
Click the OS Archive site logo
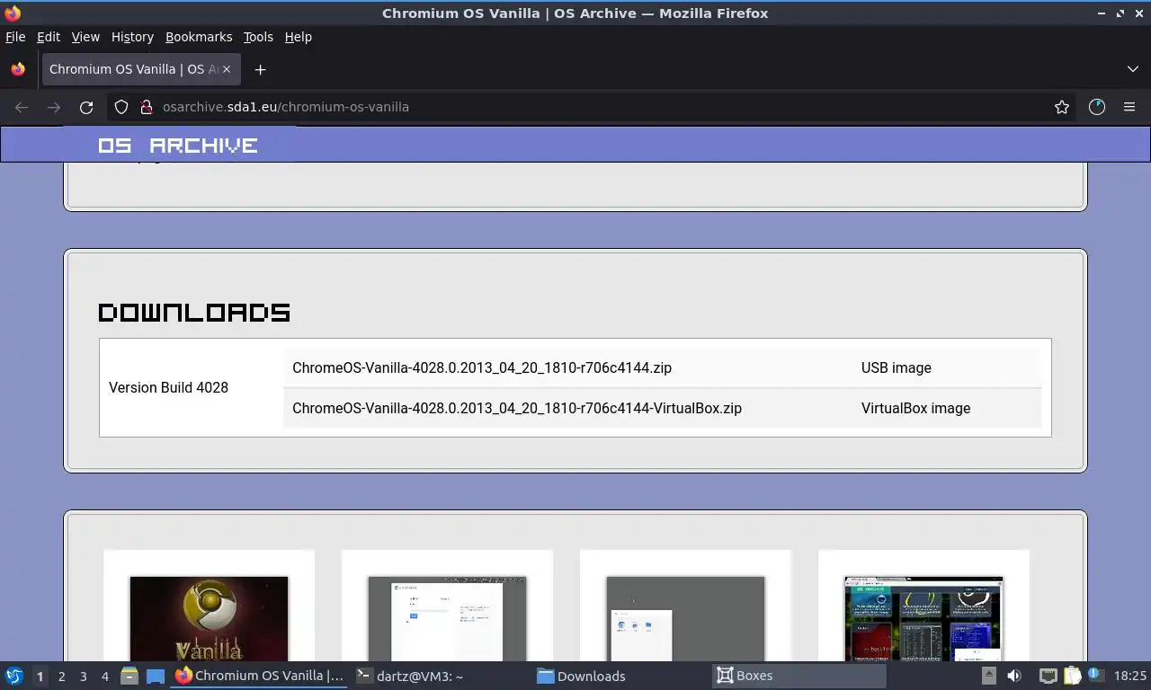click(178, 146)
